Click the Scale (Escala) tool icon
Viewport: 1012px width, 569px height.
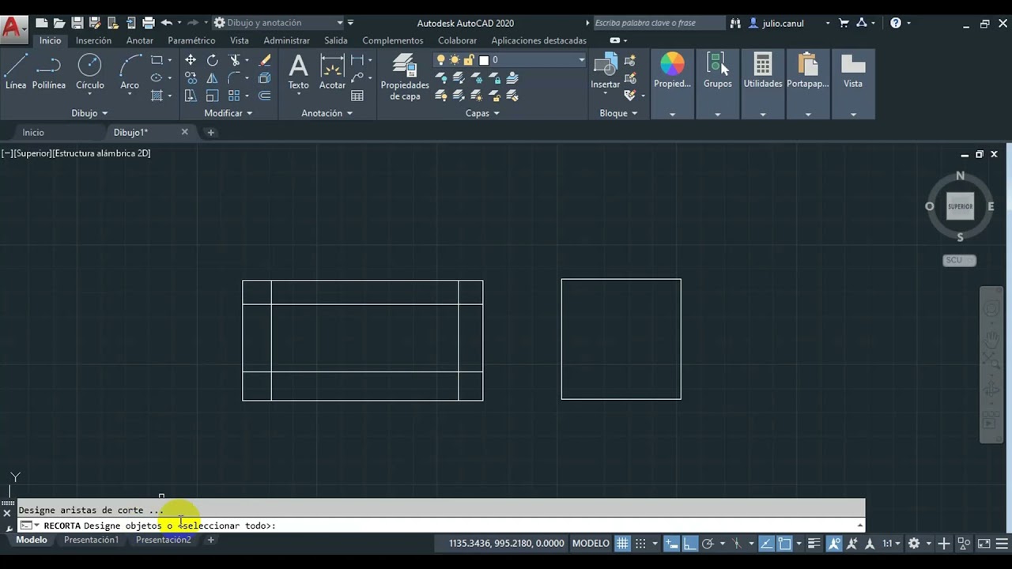pyautogui.click(x=212, y=96)
